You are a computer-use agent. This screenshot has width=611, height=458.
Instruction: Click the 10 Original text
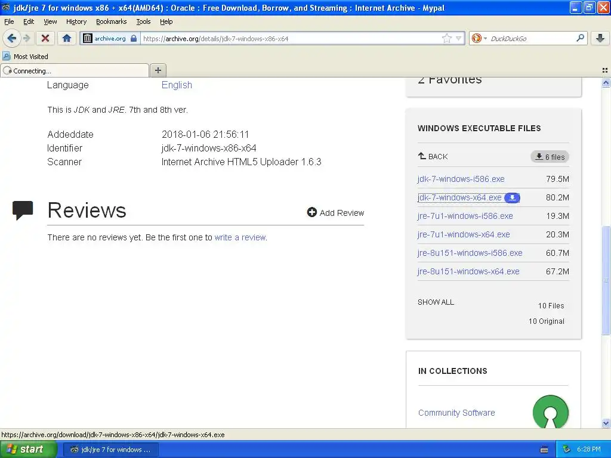[547, 321]
